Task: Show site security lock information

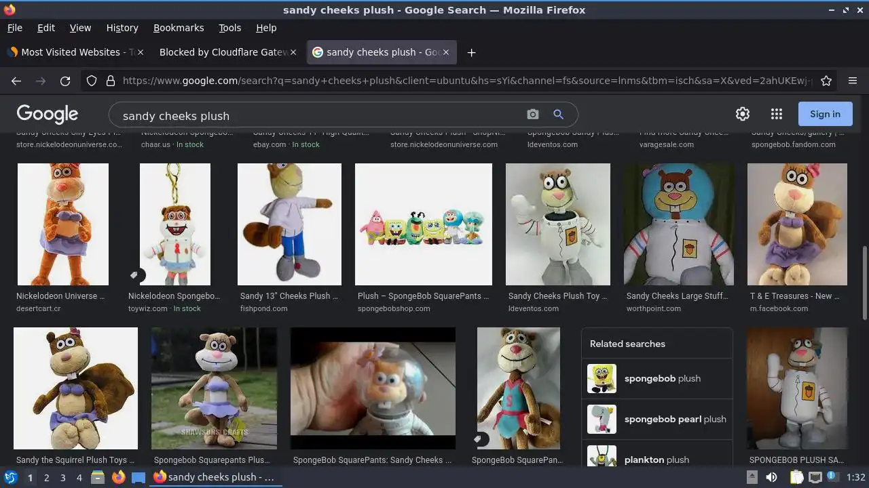Action: (110, 81)
